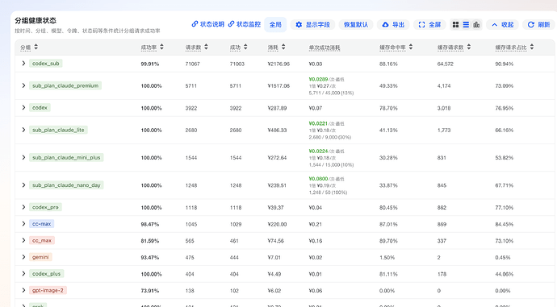
Task: Expand the sub_plan_claude_lite row
Action: click(x=23, y=130)
